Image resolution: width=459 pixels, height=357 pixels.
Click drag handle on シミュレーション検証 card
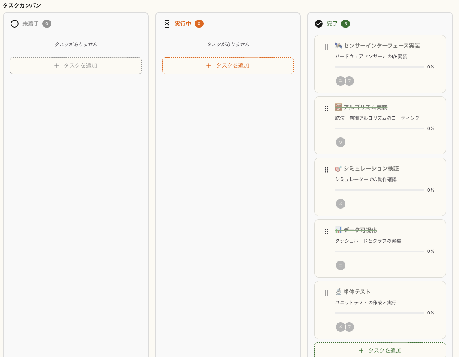pos(326,170)
